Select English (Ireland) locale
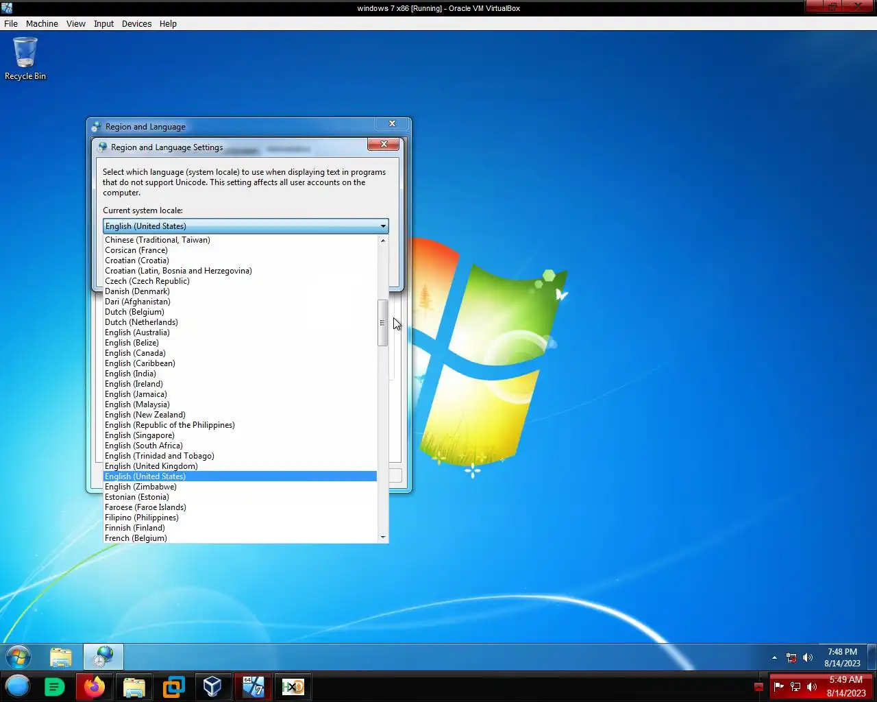The image size is (877, 702). tap(240, 384)
